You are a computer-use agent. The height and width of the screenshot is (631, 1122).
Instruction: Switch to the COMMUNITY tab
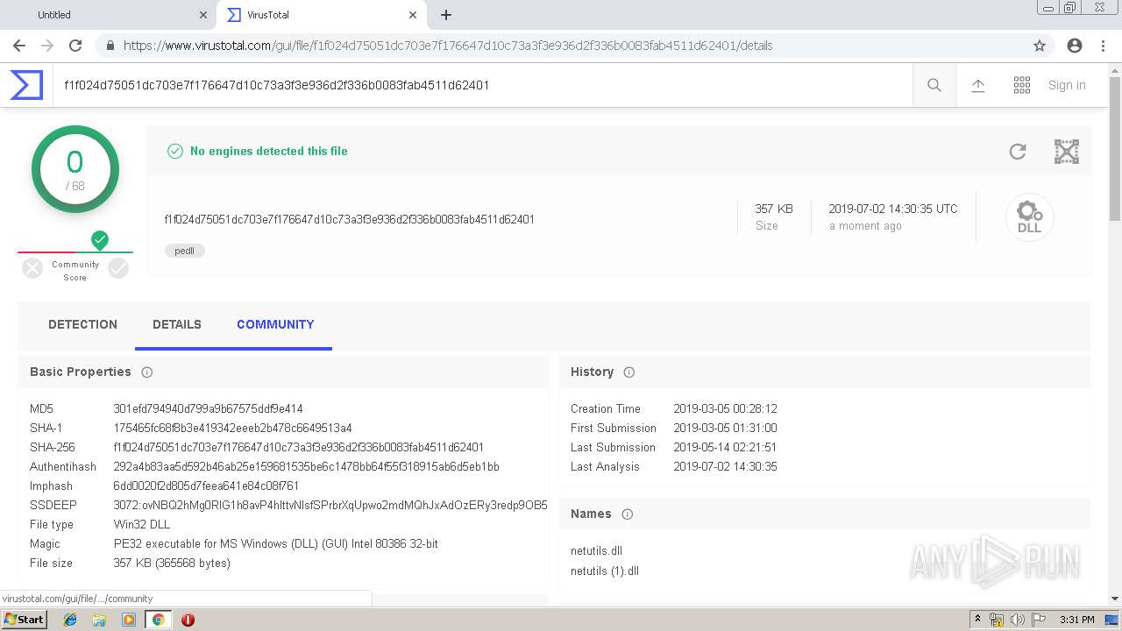[x=275, y=324]
